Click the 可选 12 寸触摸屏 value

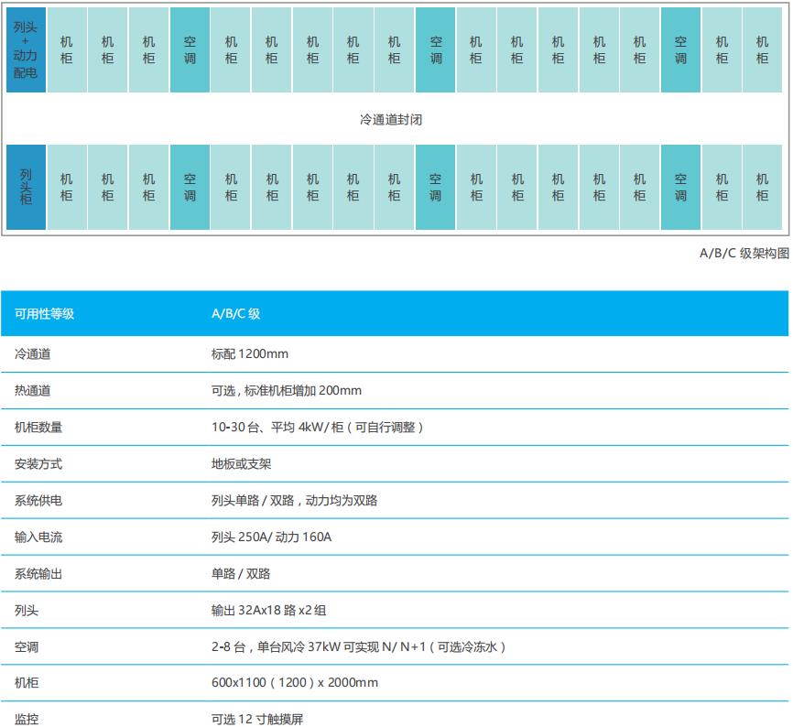point(256,720)
